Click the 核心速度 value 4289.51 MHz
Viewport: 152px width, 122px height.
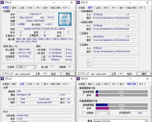24,49
